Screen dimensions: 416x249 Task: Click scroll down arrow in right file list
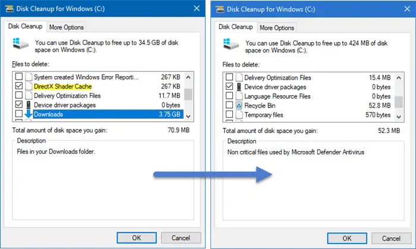coord(399,116)
